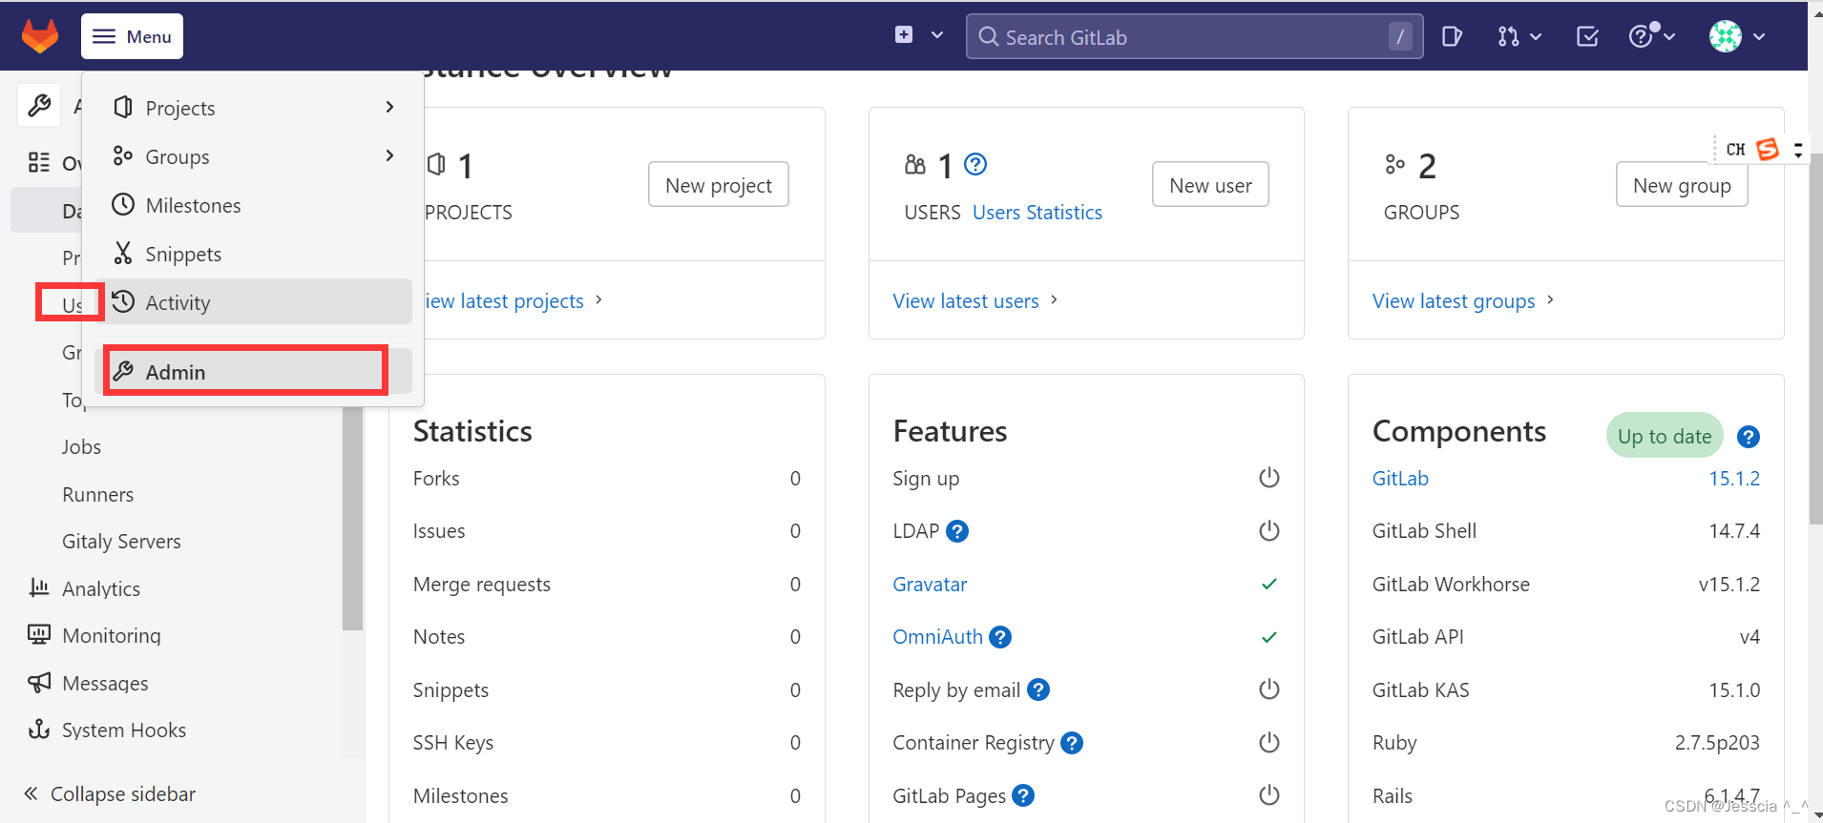Viewport: 1823px width, 823px height.
Task: Click the GitLab fox logo
Action: pos(40,36)
